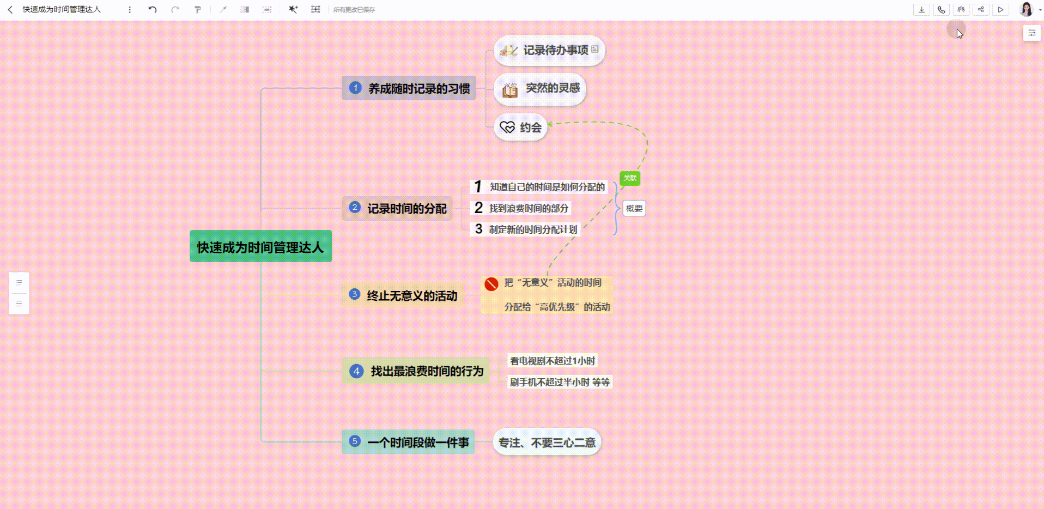Select the central topic 快速成为时间管理达人
This screenshot has height=509, width=1044.
point(260,247)
